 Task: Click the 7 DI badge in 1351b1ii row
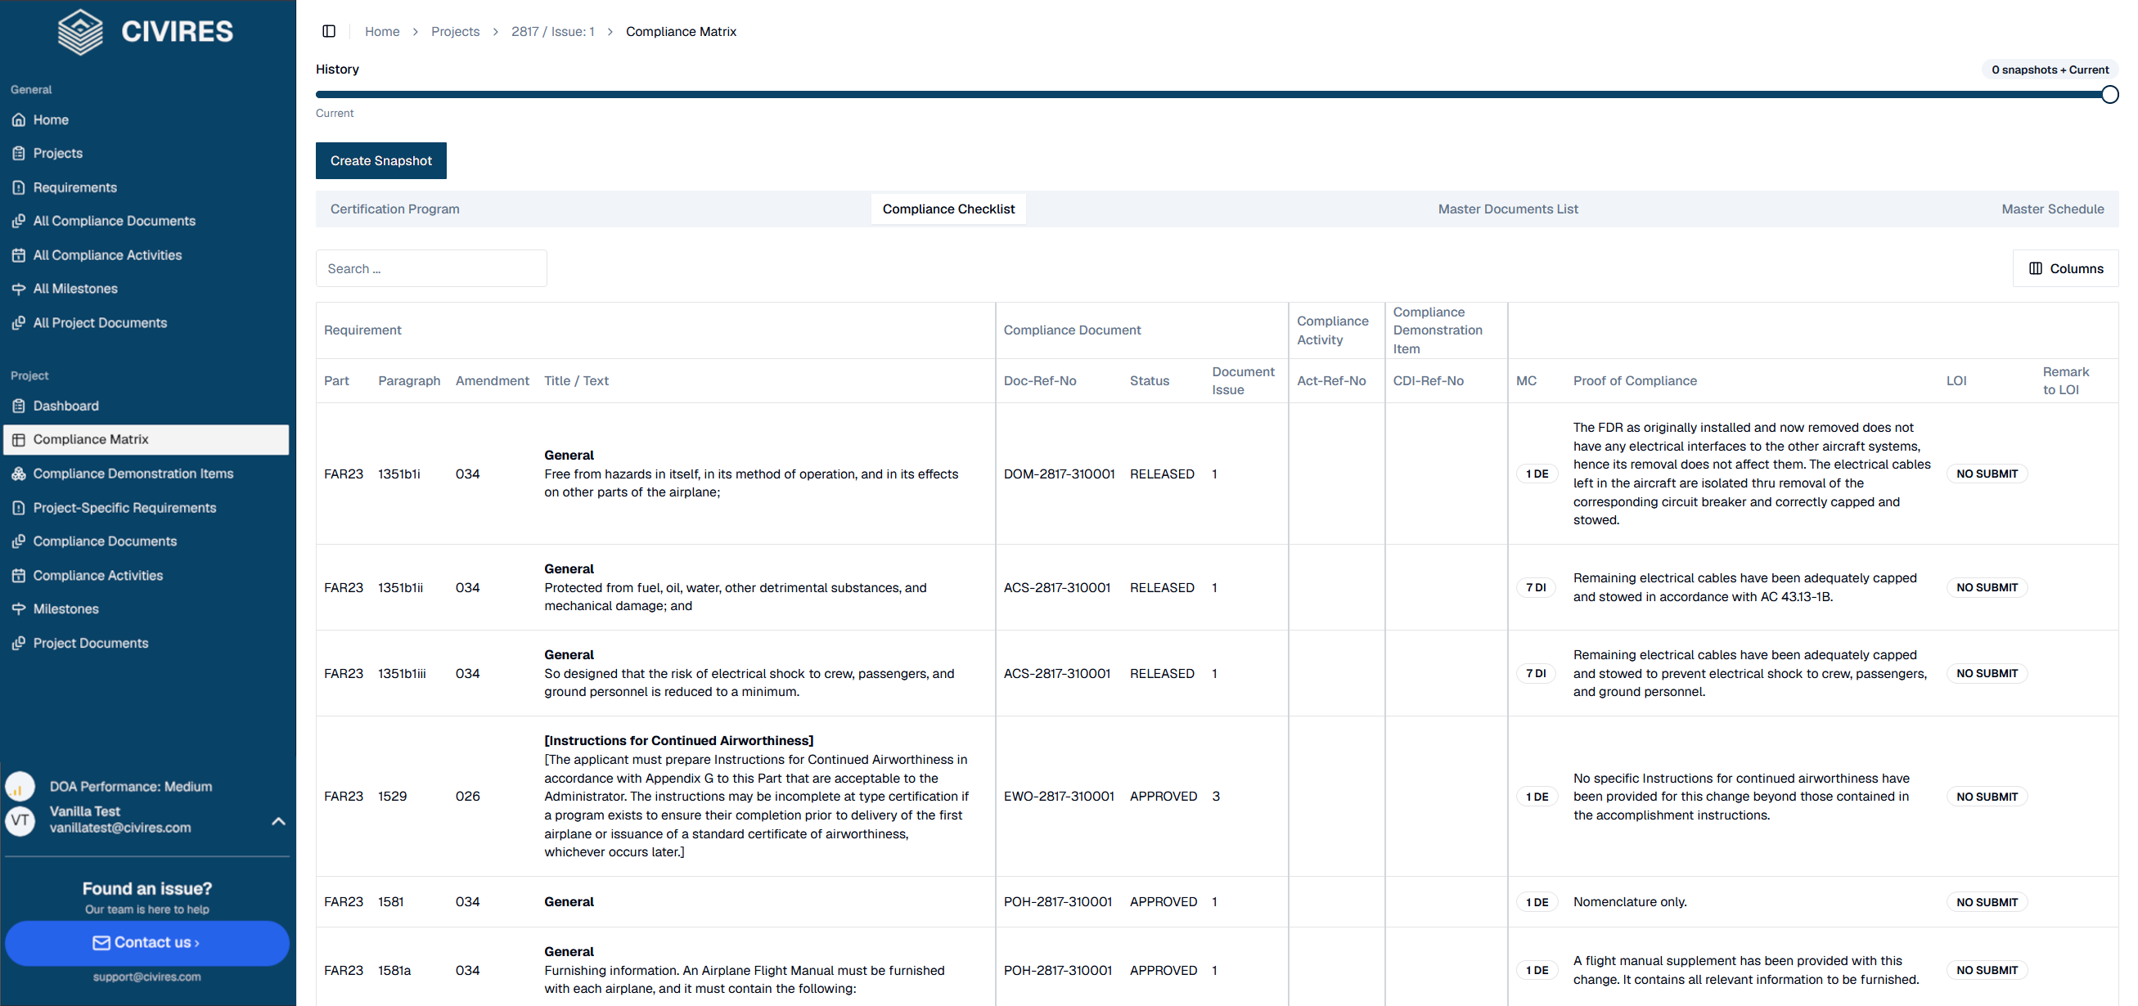tap(1536, 588)
